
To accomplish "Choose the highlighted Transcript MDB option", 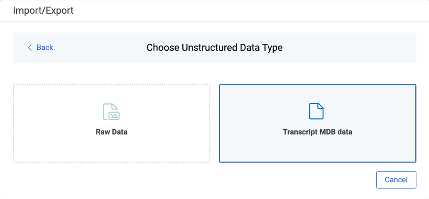I will coord(317,123).
